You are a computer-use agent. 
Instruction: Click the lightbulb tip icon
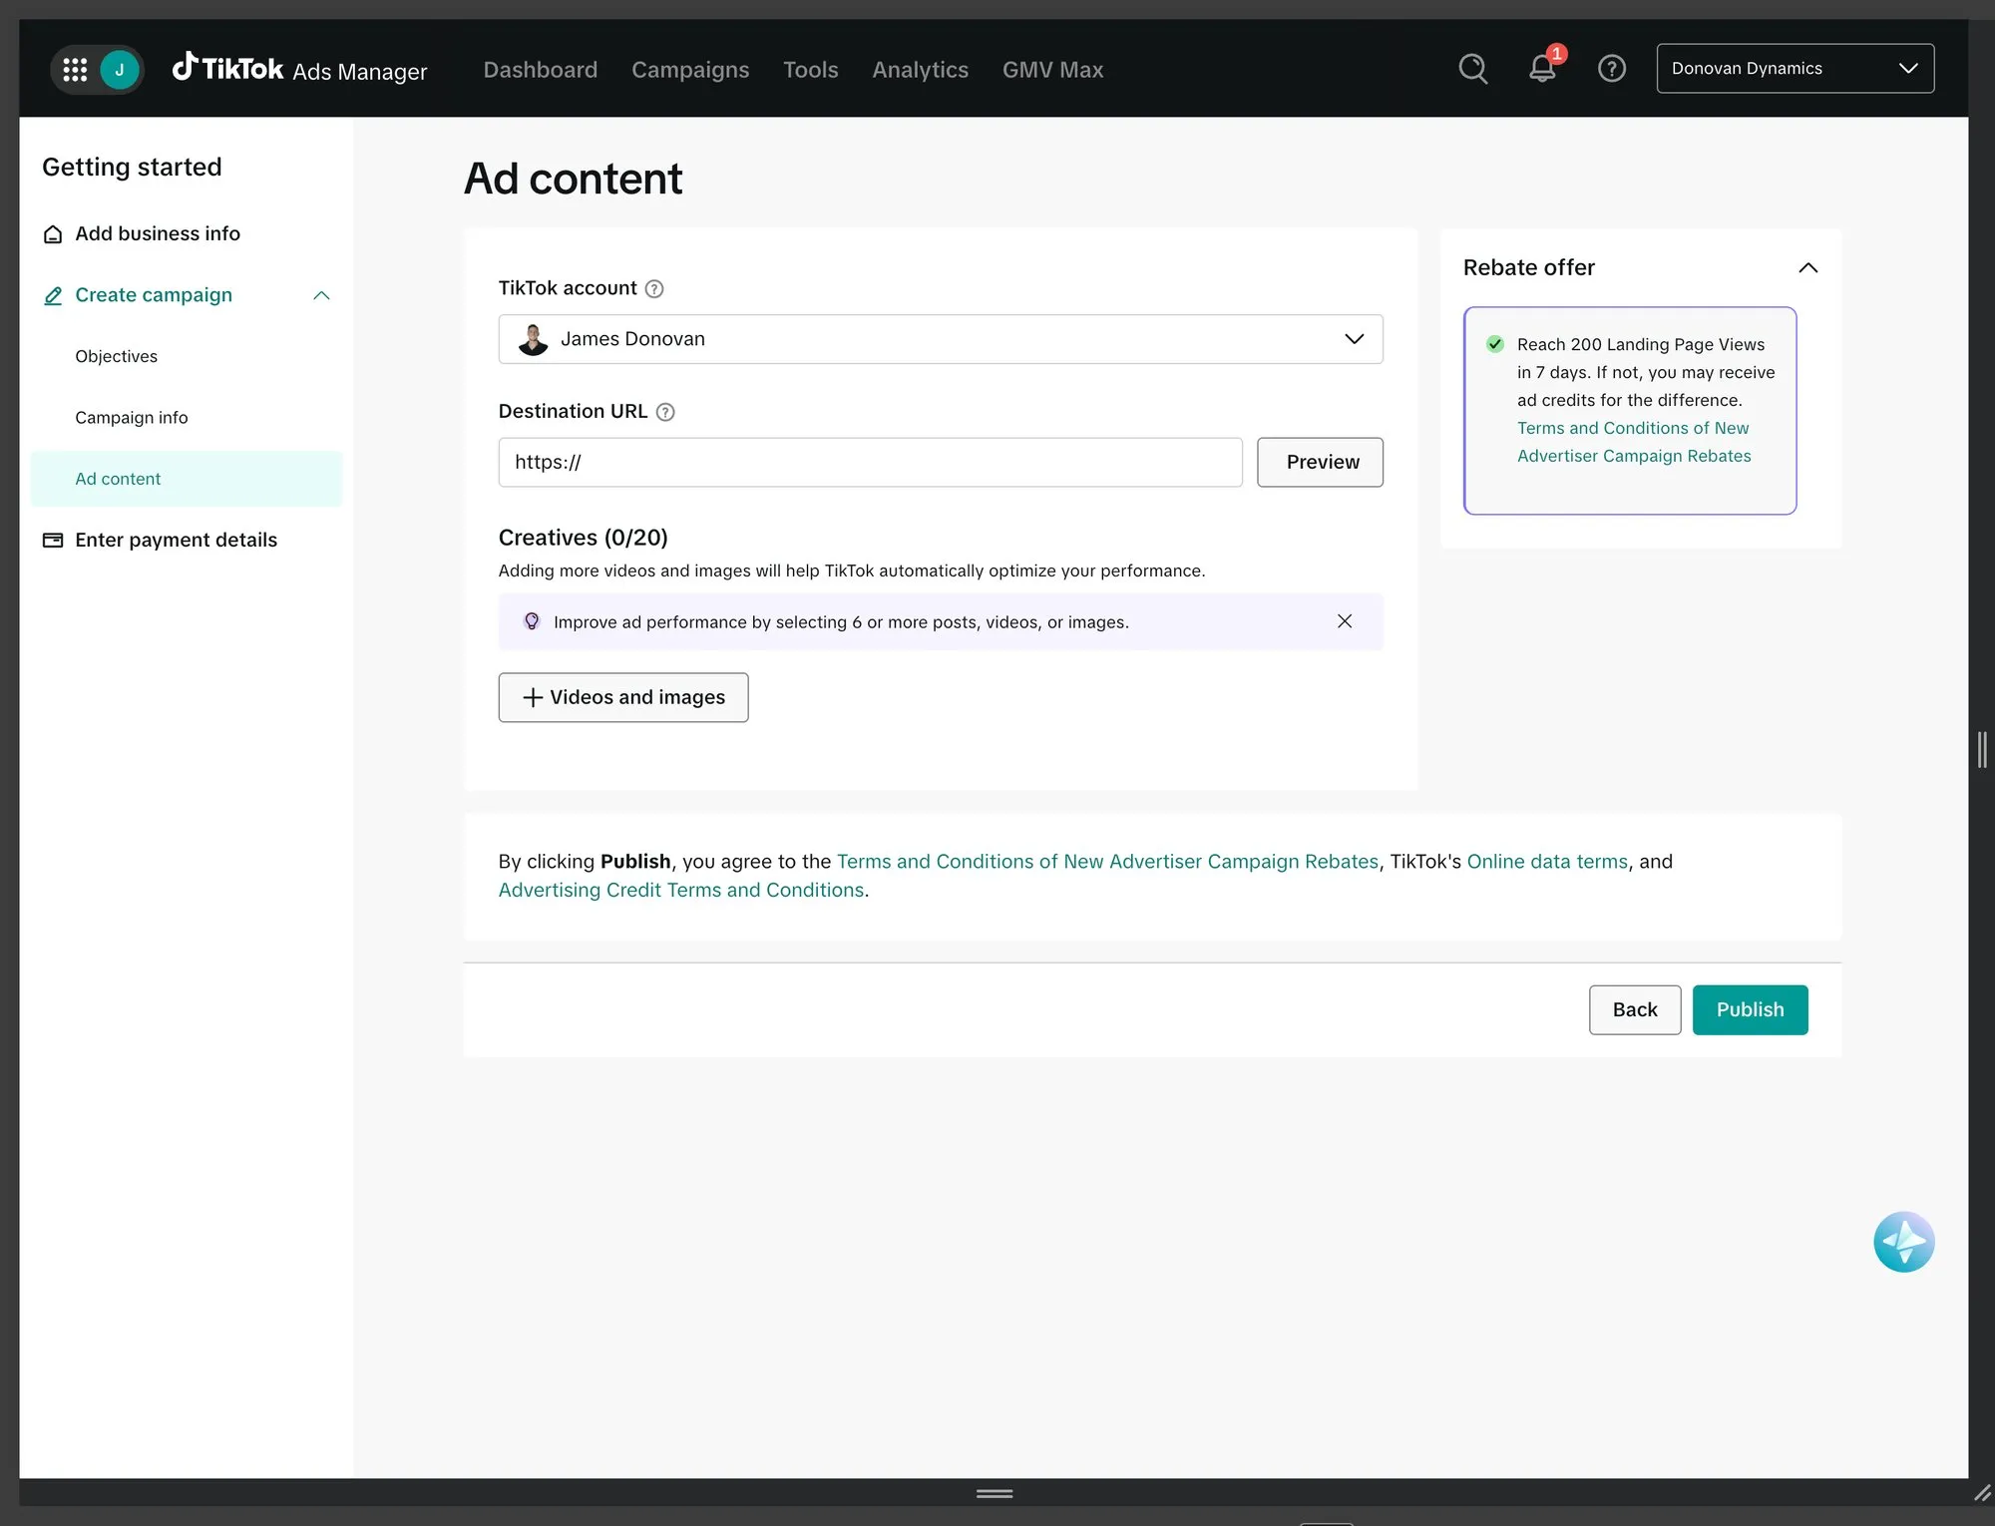[x=532, y=621]
